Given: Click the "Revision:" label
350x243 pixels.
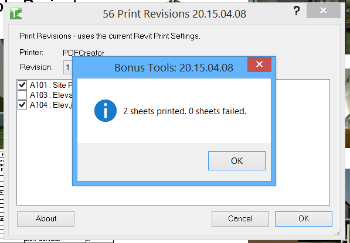Looking at the screenshot, I should 36,67.
